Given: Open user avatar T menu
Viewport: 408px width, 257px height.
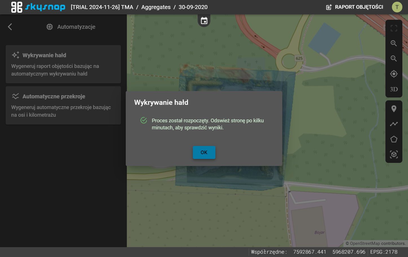Looking at the screenshot, I should (397, 7).
